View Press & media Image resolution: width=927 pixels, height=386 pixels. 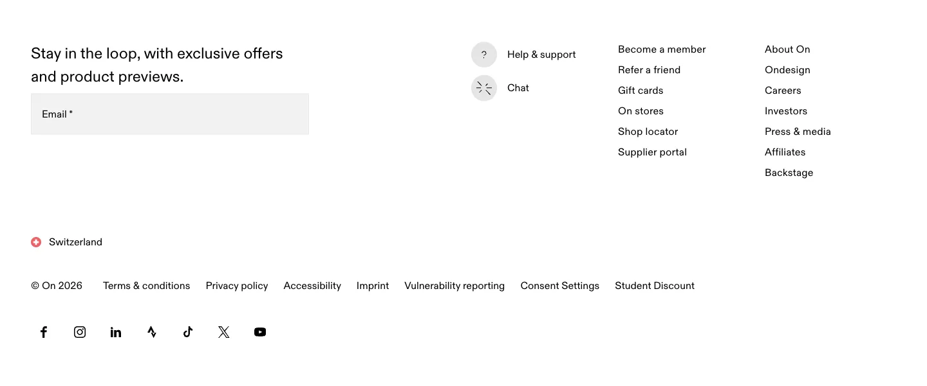point(798,132)
